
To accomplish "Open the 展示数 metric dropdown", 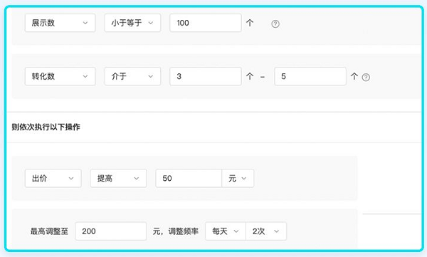I will tap(60, 23).
